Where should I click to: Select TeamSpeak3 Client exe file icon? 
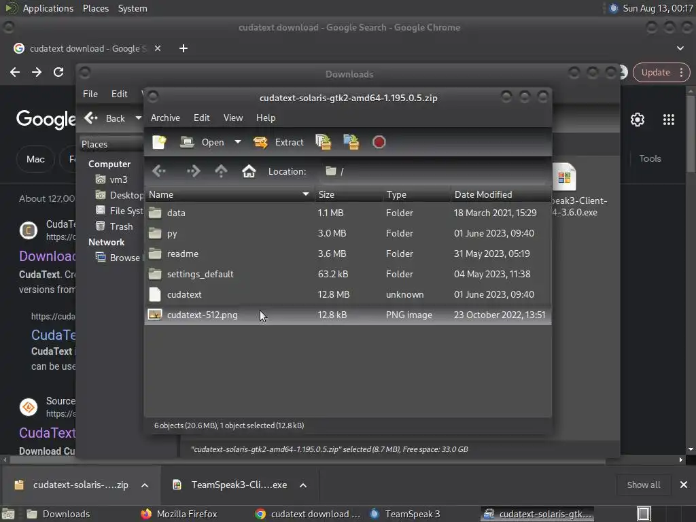point(565,177)
